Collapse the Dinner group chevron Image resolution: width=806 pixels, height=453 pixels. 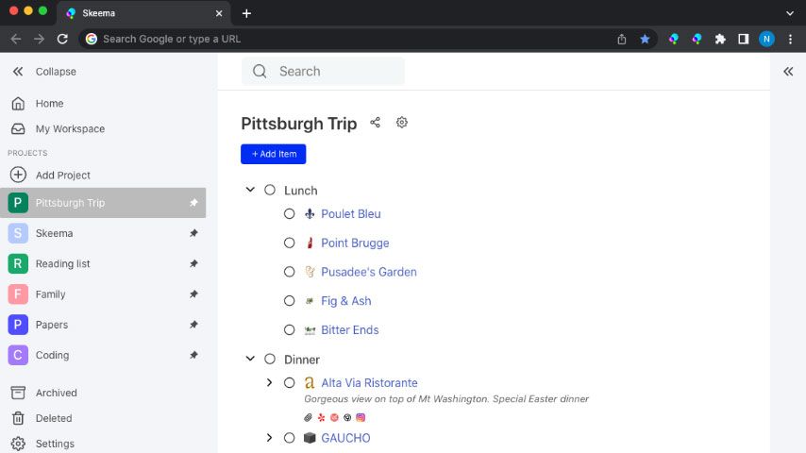tap(250, 359)
